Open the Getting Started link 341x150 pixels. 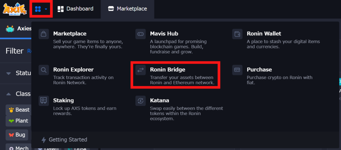click(64, 140)
